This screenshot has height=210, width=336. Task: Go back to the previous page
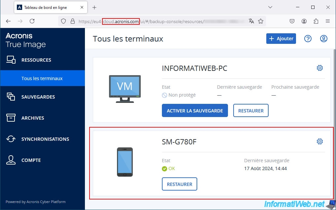(x=8, y=21)
